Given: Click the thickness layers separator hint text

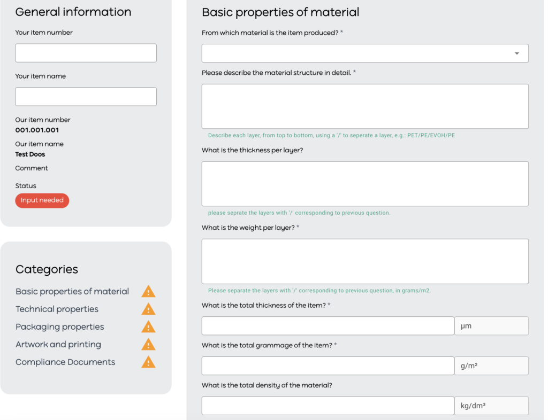Looking at the screenshot, I should point(299,213).
